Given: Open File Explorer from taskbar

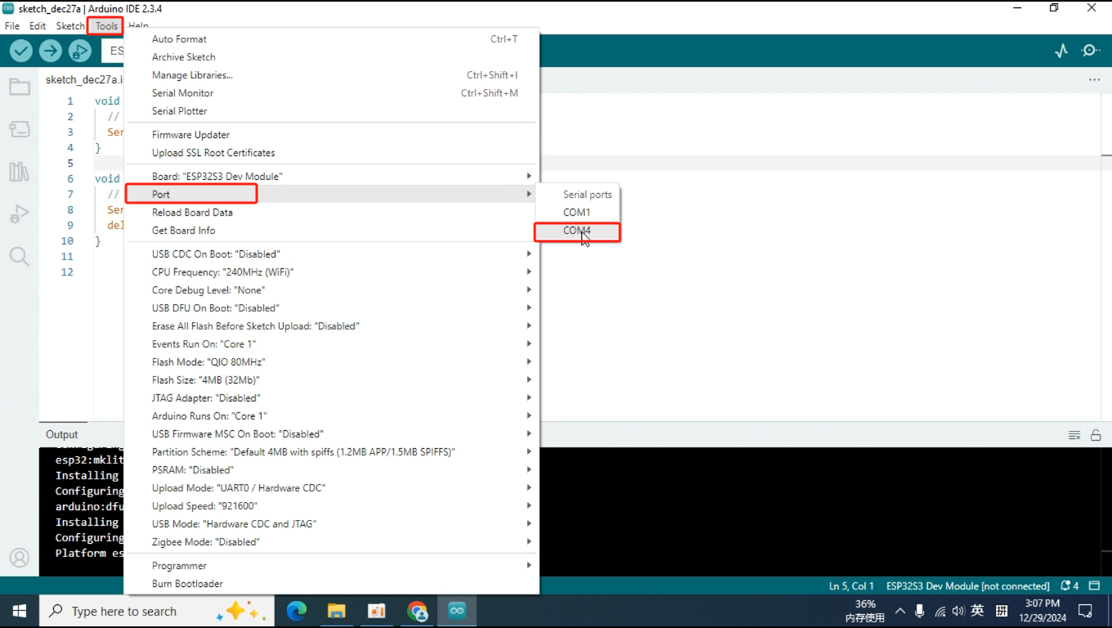Looking at the screenshot, I should (x=336, y=611).
